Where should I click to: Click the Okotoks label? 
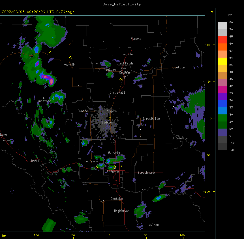click(x=117, y=199)
